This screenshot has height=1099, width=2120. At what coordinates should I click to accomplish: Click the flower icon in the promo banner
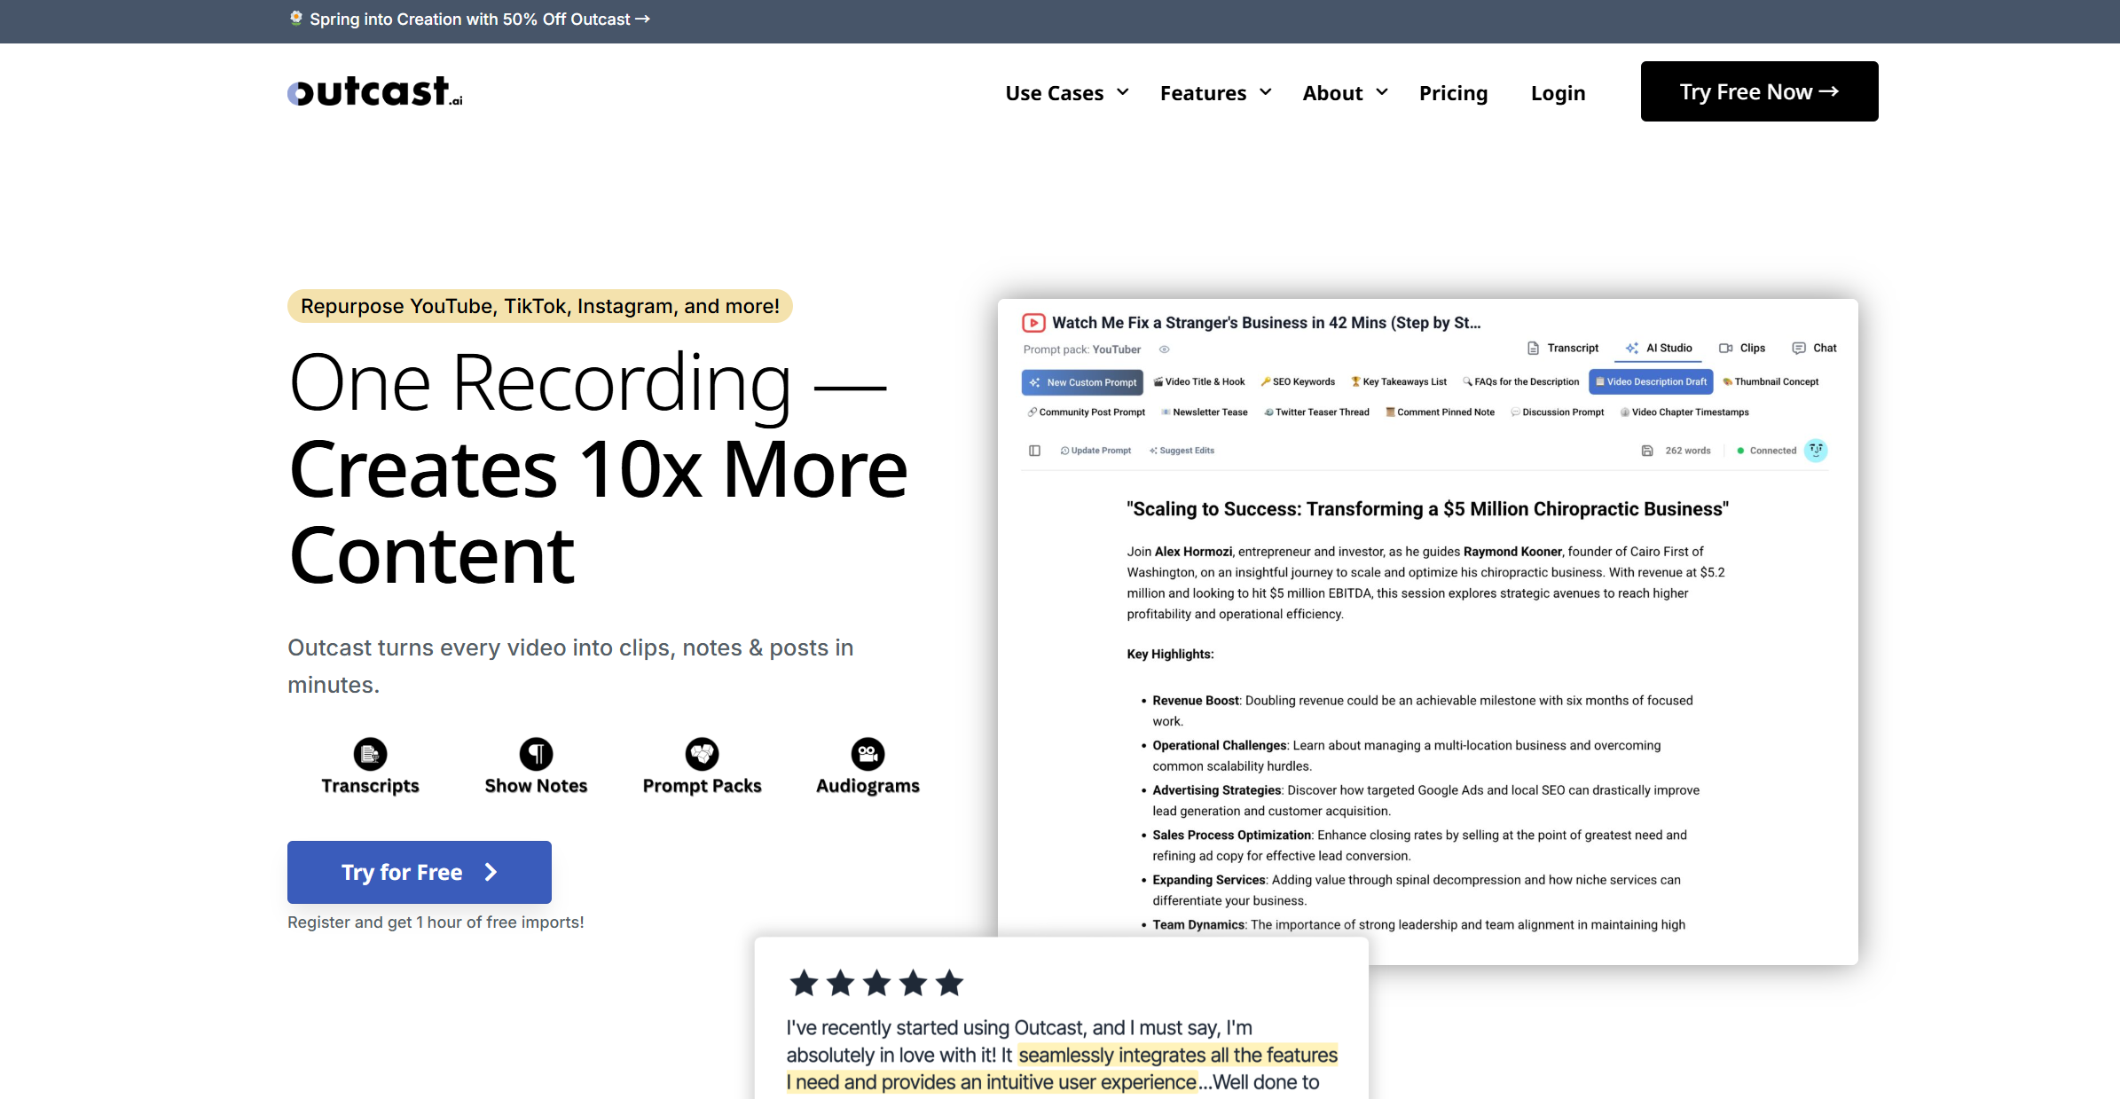[296, 19]
